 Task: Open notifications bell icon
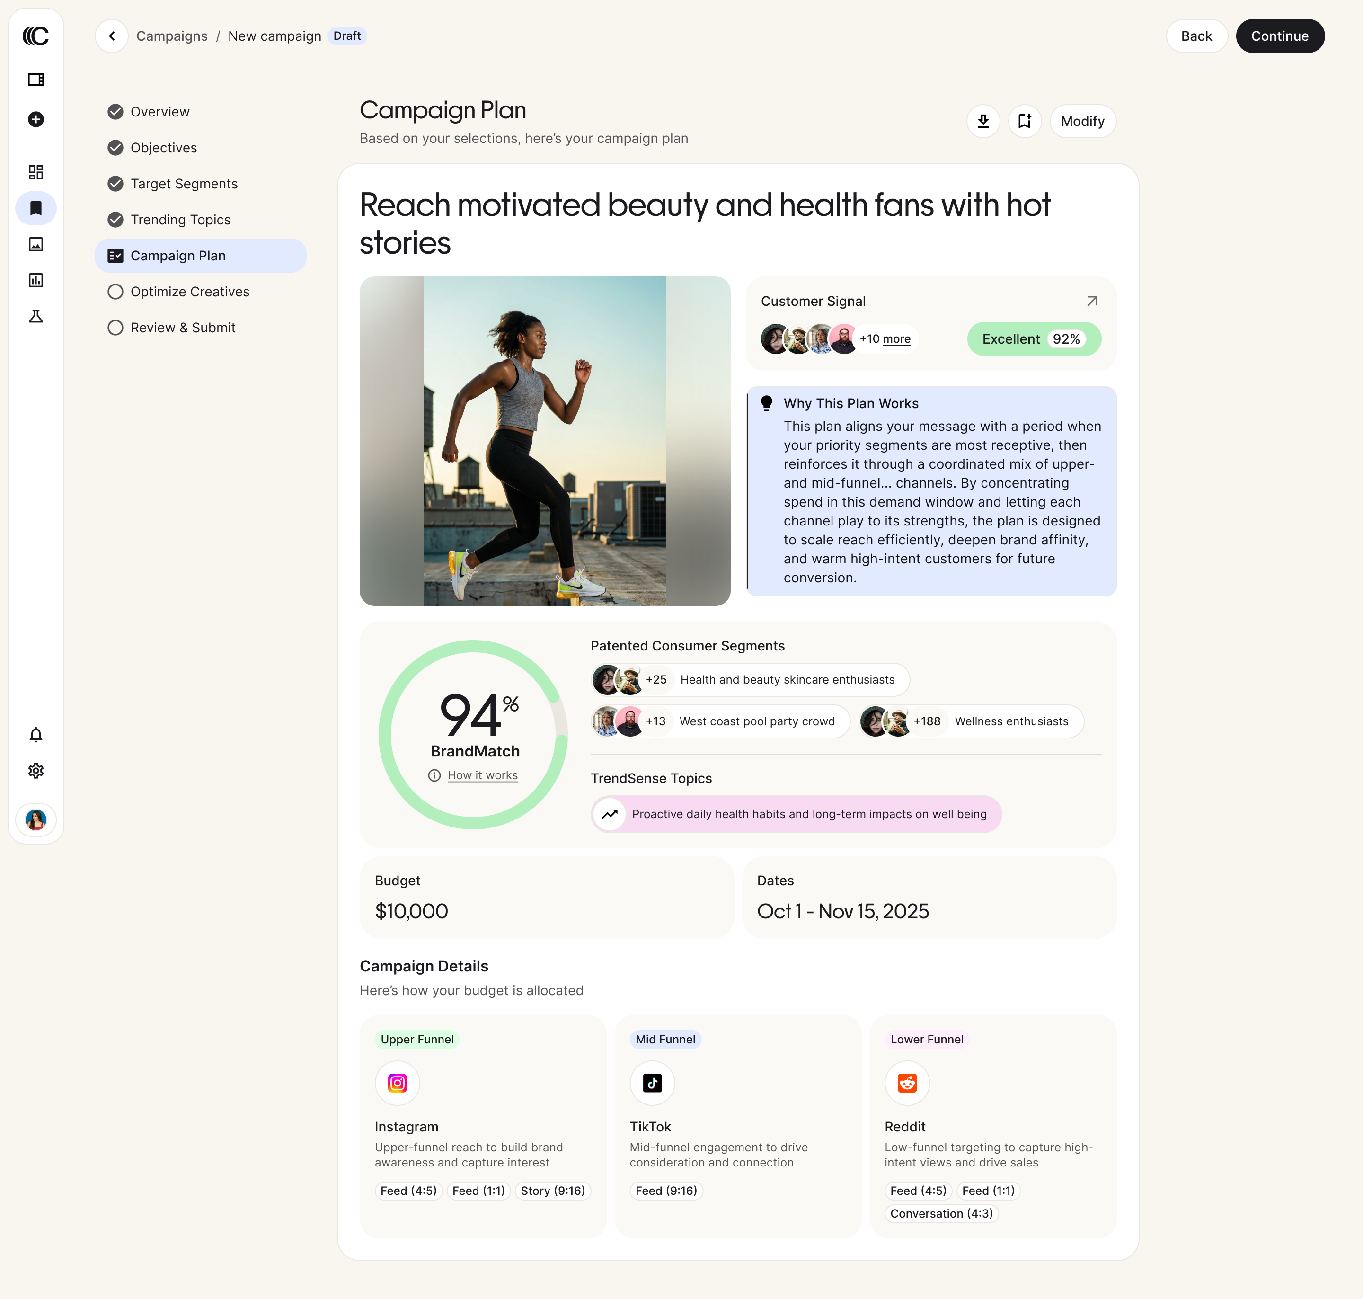tap(36, 735)
